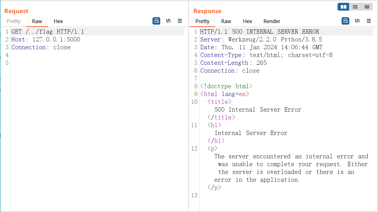Click the Host header line in request
378x212 pixels.
(46, 40)
